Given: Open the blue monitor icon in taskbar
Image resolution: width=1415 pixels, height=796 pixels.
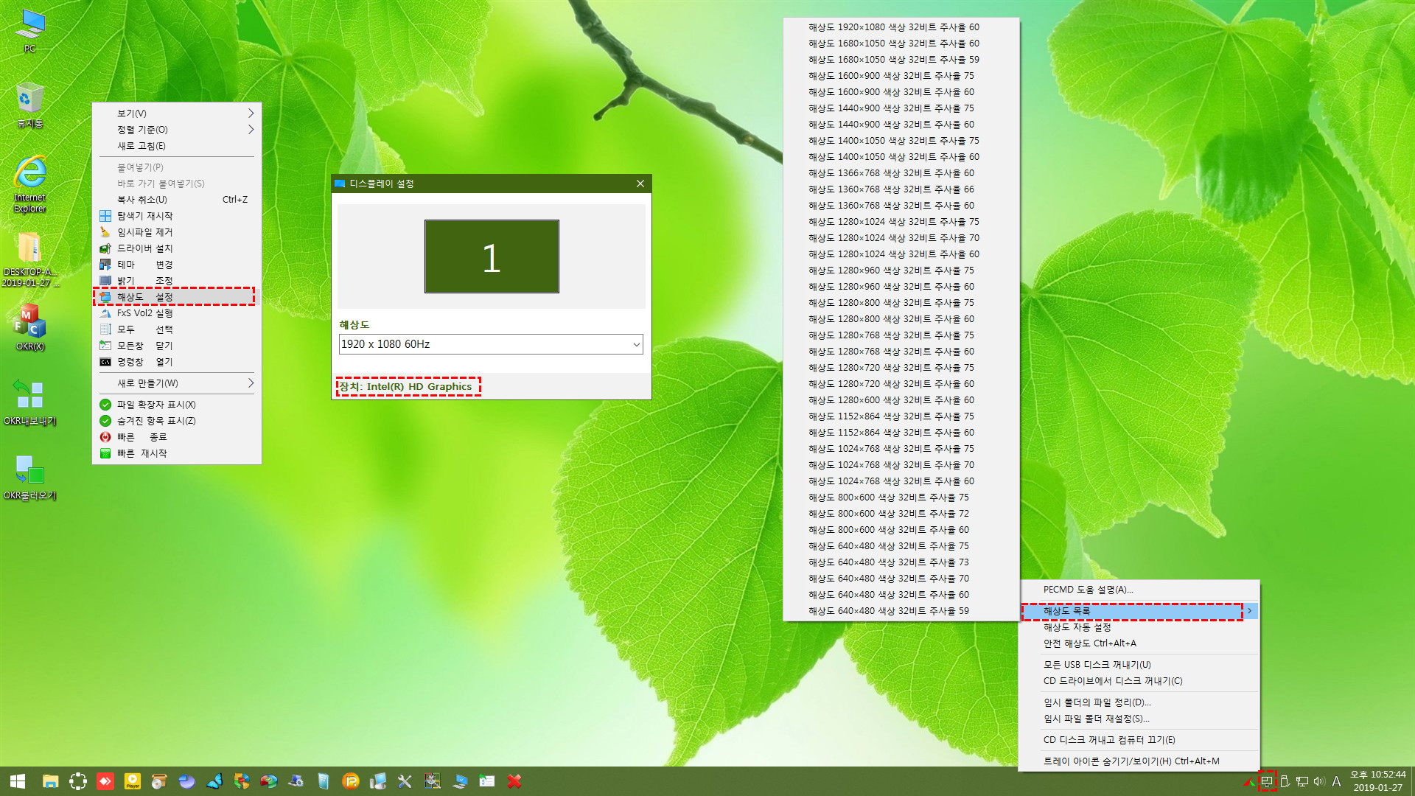Looking at the screenshot, I should pyautogui.click(x=460, y=781).
